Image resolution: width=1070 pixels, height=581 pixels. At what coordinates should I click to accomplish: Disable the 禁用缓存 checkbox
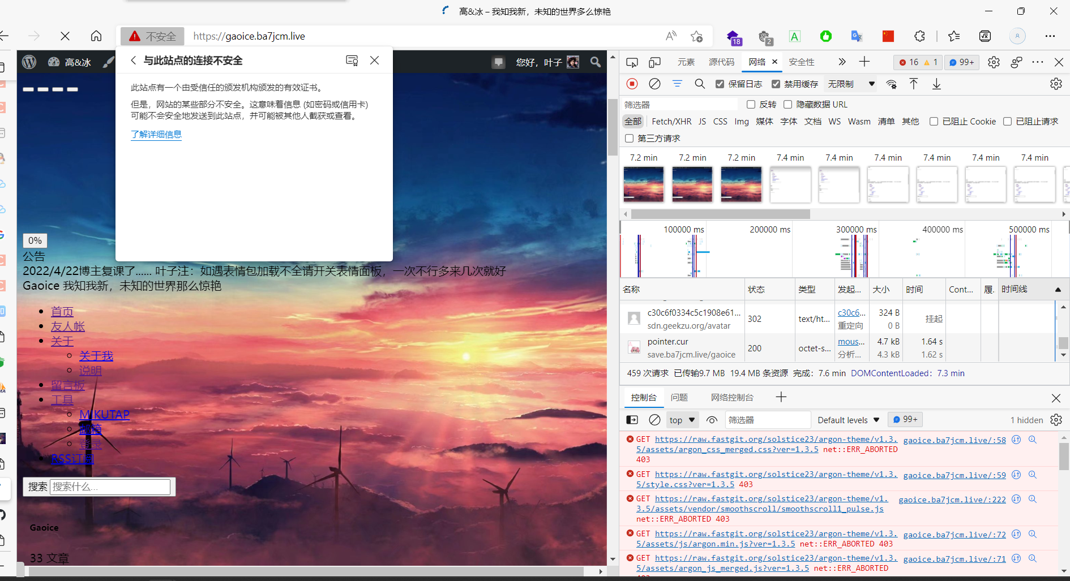click(x=776, y=84)
